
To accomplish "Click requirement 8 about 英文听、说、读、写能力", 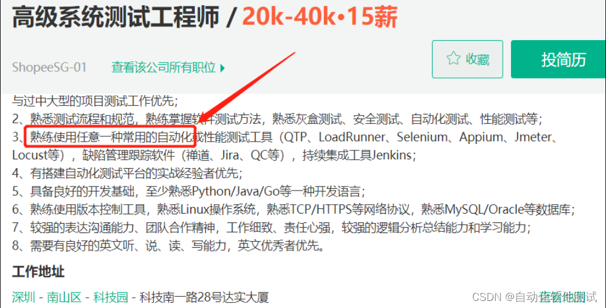I will coord(169,246).
